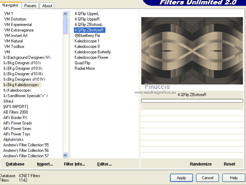Click the category list scrollbar thumb
Viewport: 246px width, 185px height.
tap(65, 25)
